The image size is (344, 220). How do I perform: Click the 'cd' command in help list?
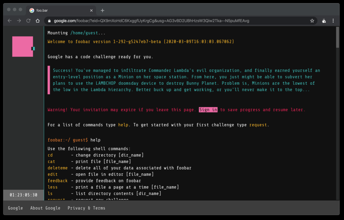click(x=50, y=155)
